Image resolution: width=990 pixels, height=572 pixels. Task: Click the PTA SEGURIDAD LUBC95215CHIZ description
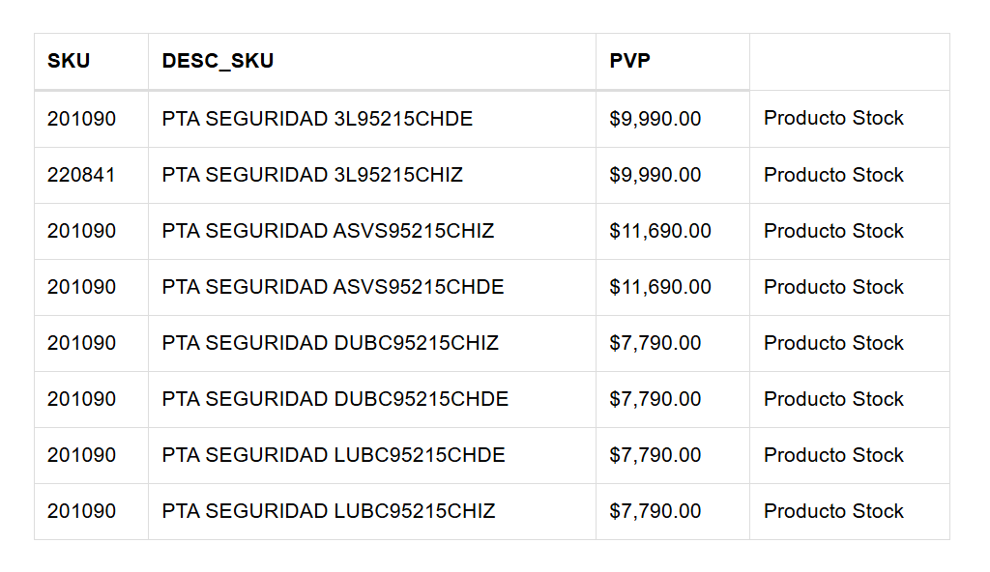pos(329,511)
